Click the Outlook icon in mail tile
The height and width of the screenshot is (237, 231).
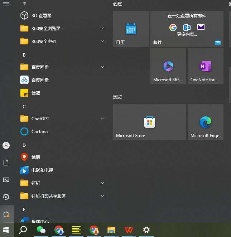coord(187,27)
